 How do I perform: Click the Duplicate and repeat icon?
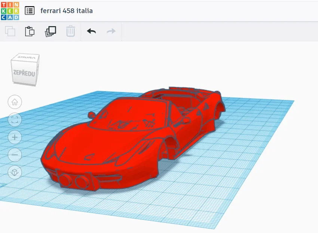click(51, 31)
